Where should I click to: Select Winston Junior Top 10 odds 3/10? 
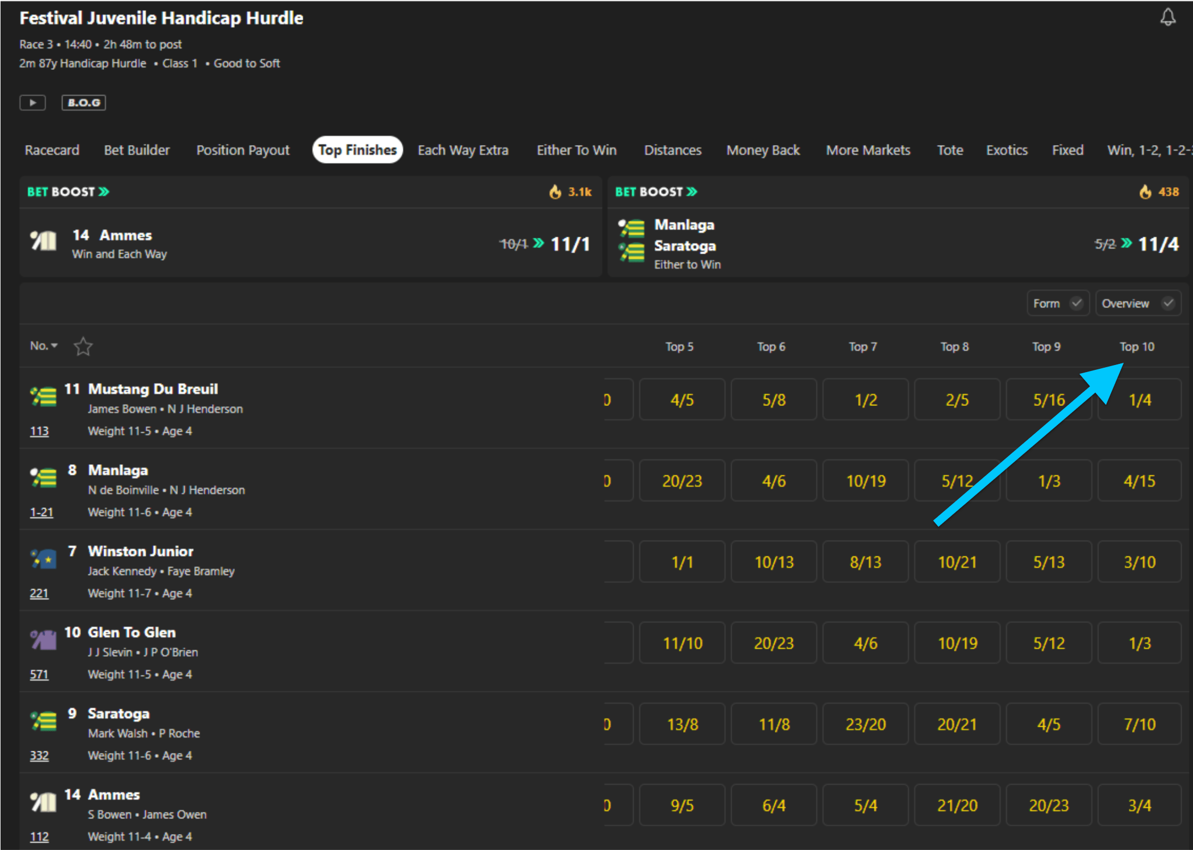(x=1139, y=562)
